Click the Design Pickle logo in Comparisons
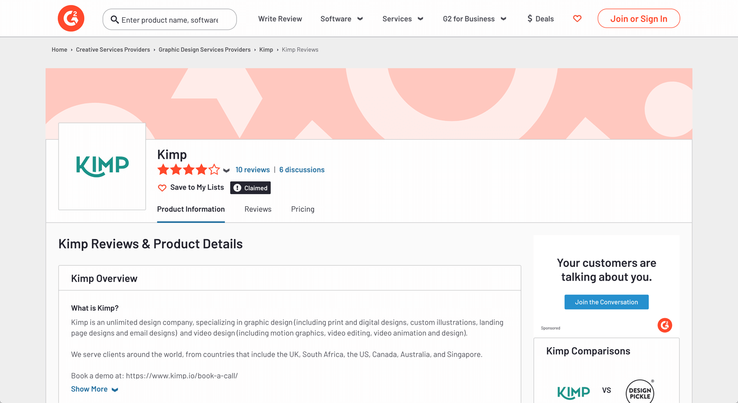The width and height of the screenshot is (738, 403). pyautogui.click(x=640, y=392)
